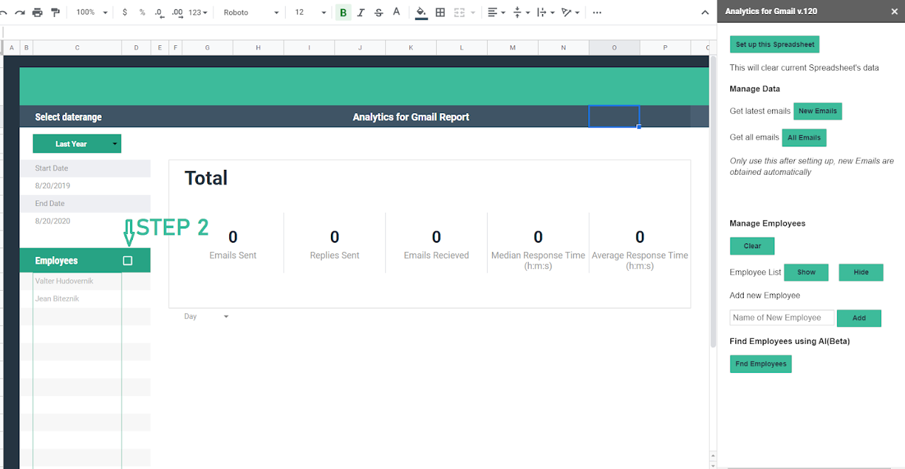Image resolution: width=905 pixels, height=469 pixels.
Task: Open more number formats 123 dropdown
Action: point(198,13)
